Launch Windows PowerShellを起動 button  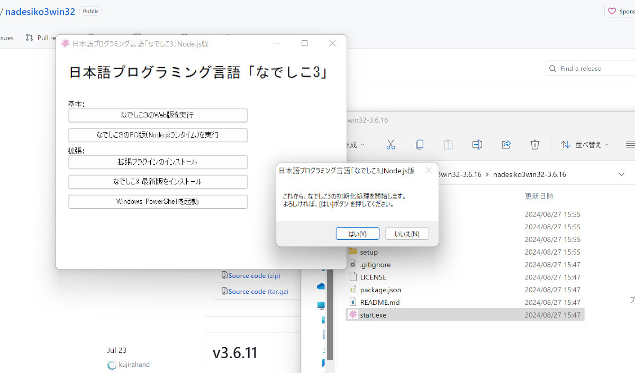tap(158, 201)
